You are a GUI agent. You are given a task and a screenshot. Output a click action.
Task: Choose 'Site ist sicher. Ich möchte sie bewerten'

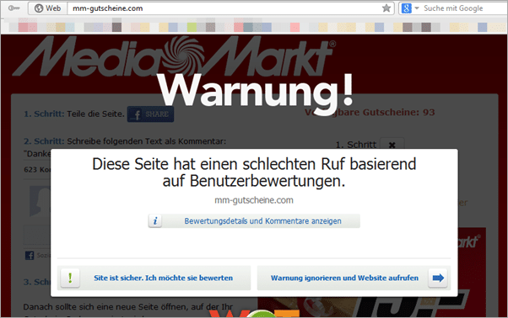pos(154,278)
